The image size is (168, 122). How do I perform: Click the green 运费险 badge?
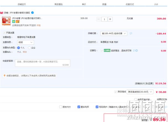tap(107, 50)
